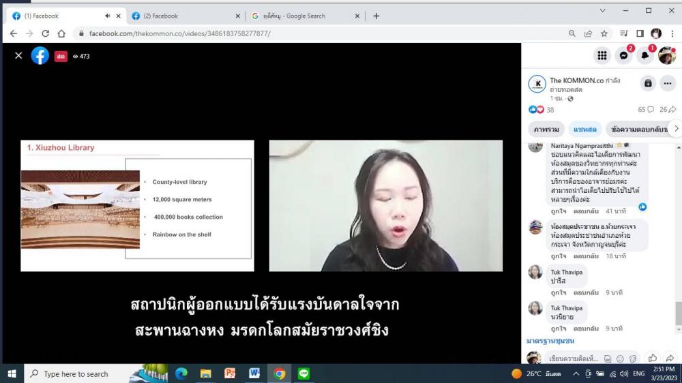Select the แชทสด tab
Image resolution: width=682 pixels, height=383 pixels.
tap(584, 129)
